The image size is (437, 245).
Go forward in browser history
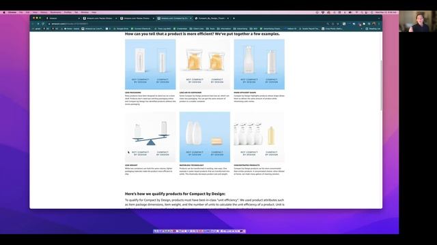[x=38, y=24]
